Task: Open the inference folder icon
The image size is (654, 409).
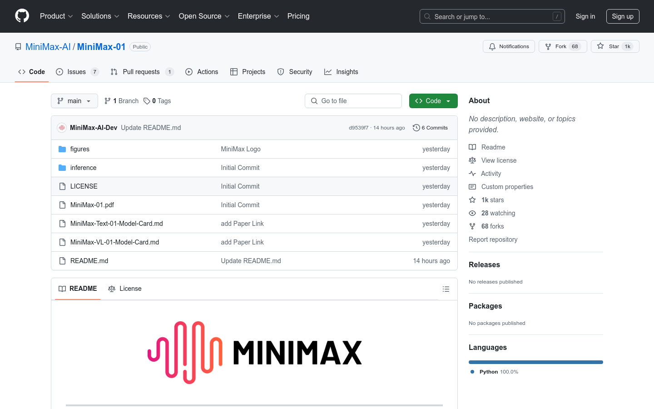Action: tap(62, 168)
